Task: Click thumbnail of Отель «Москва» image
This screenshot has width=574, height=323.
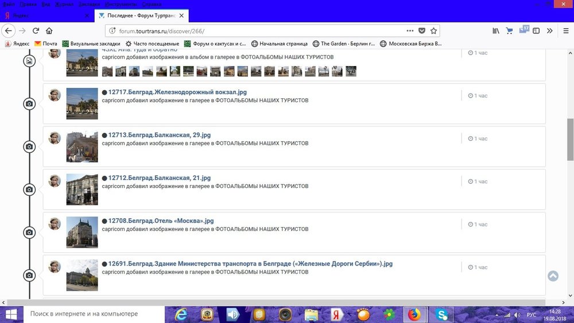Action: (x=82, y=232)
